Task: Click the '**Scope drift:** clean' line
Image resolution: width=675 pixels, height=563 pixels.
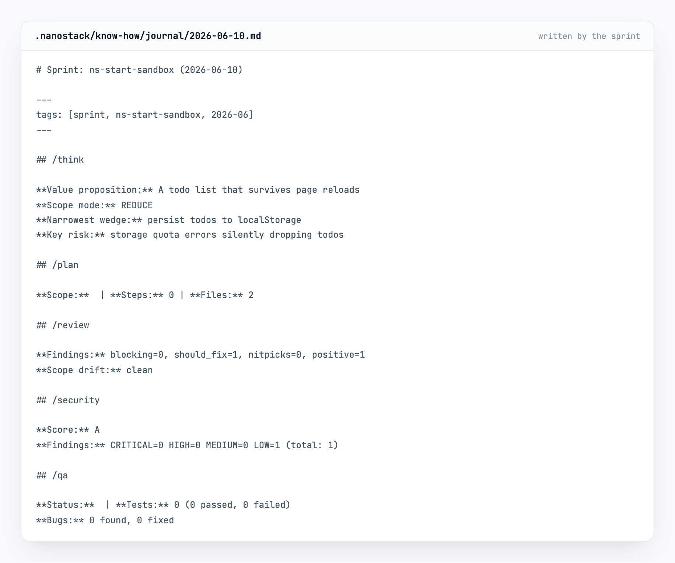Action: coord(94,370)
